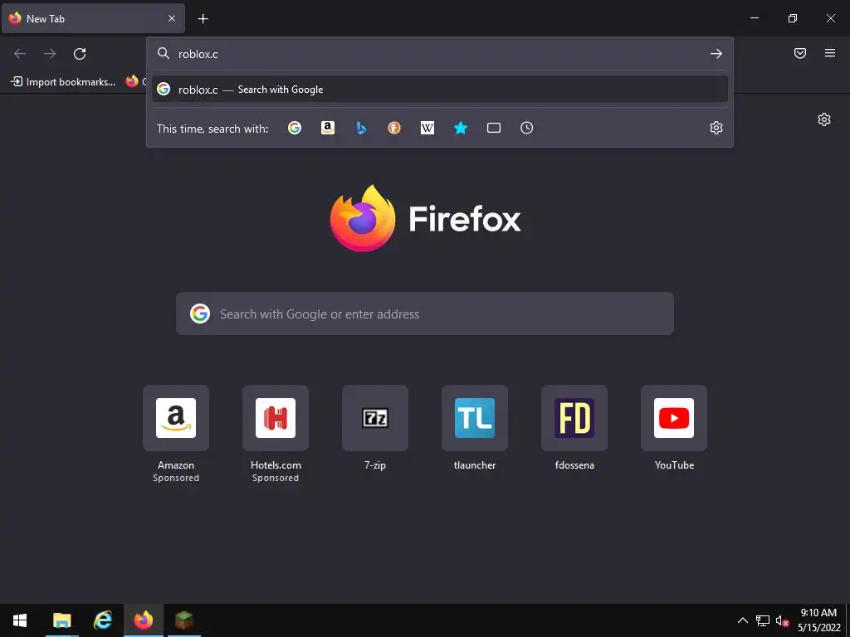Close the New Tab tab
850x637 pixels.
[x=172, y=18]
